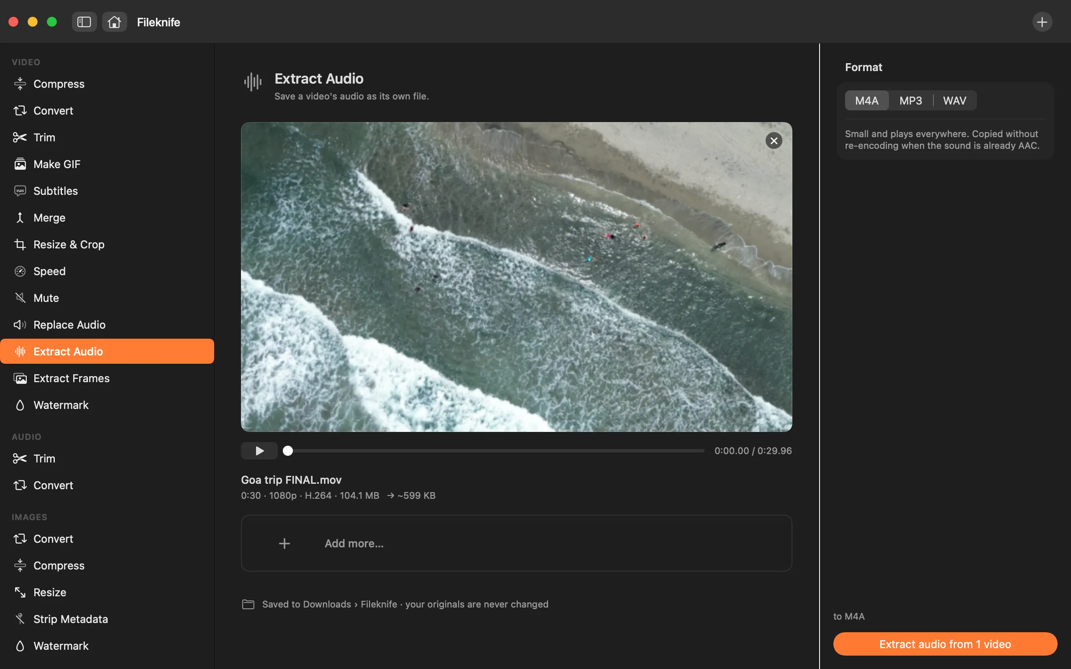Click Extract audio from 1 video
Image resolution: width=1071 pixels, height=669 pixels.
click(945, 644)
